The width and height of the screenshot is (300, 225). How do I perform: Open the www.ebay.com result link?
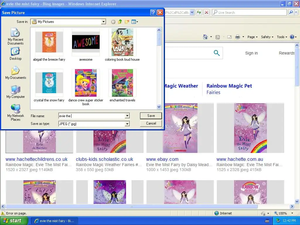coord(162,159)
